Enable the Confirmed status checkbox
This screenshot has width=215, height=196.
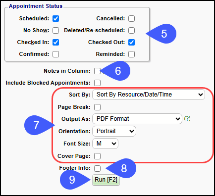pos(56,54)
